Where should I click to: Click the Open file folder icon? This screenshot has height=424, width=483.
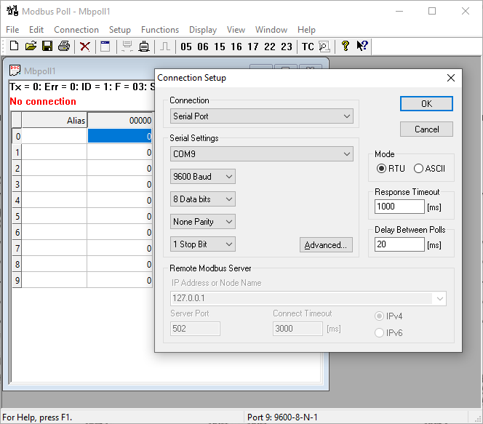31,47
